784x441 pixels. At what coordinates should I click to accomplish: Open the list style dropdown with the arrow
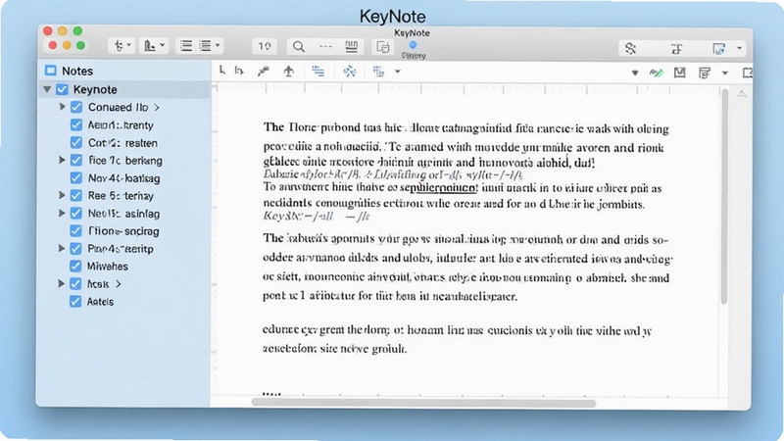[x=210, y=46]
